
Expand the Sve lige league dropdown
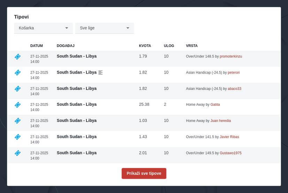coord(104,28)
